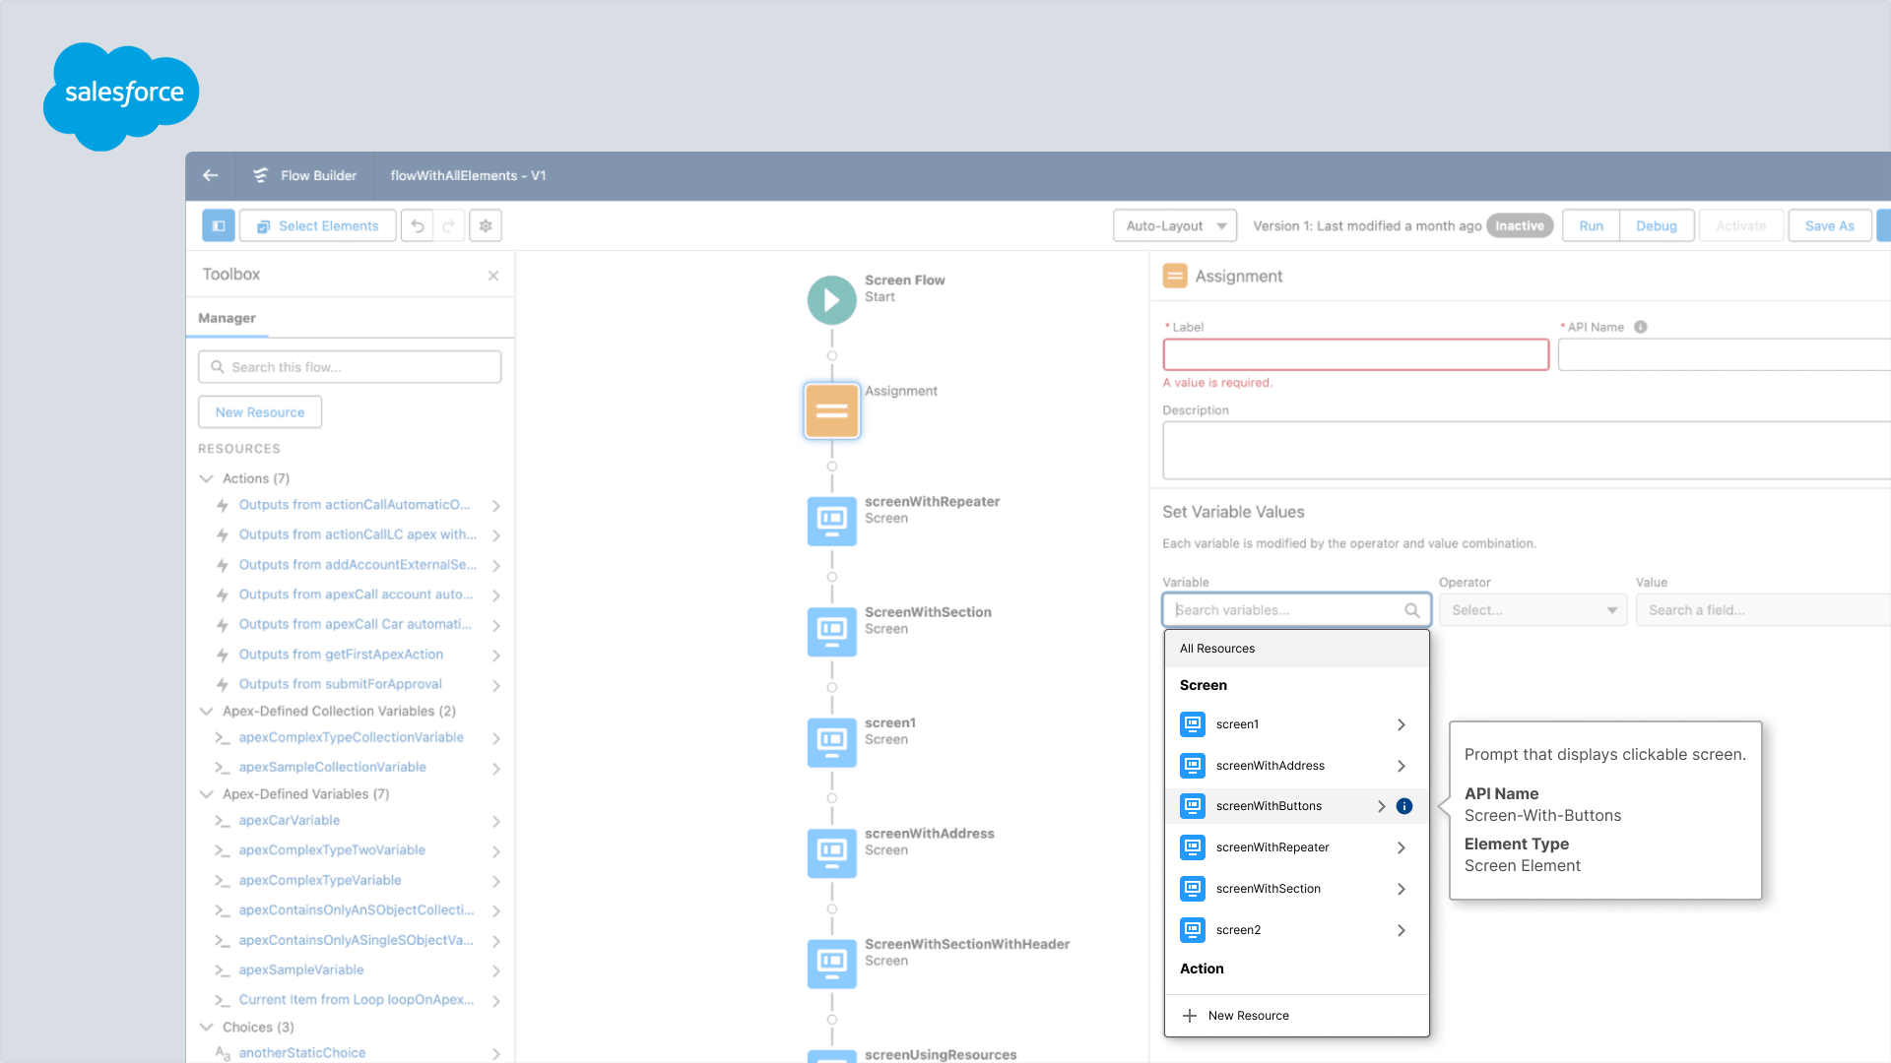
Task: Click the New Resource button in Toolbox
Action: pyautogui.click(x=260, y=412)
